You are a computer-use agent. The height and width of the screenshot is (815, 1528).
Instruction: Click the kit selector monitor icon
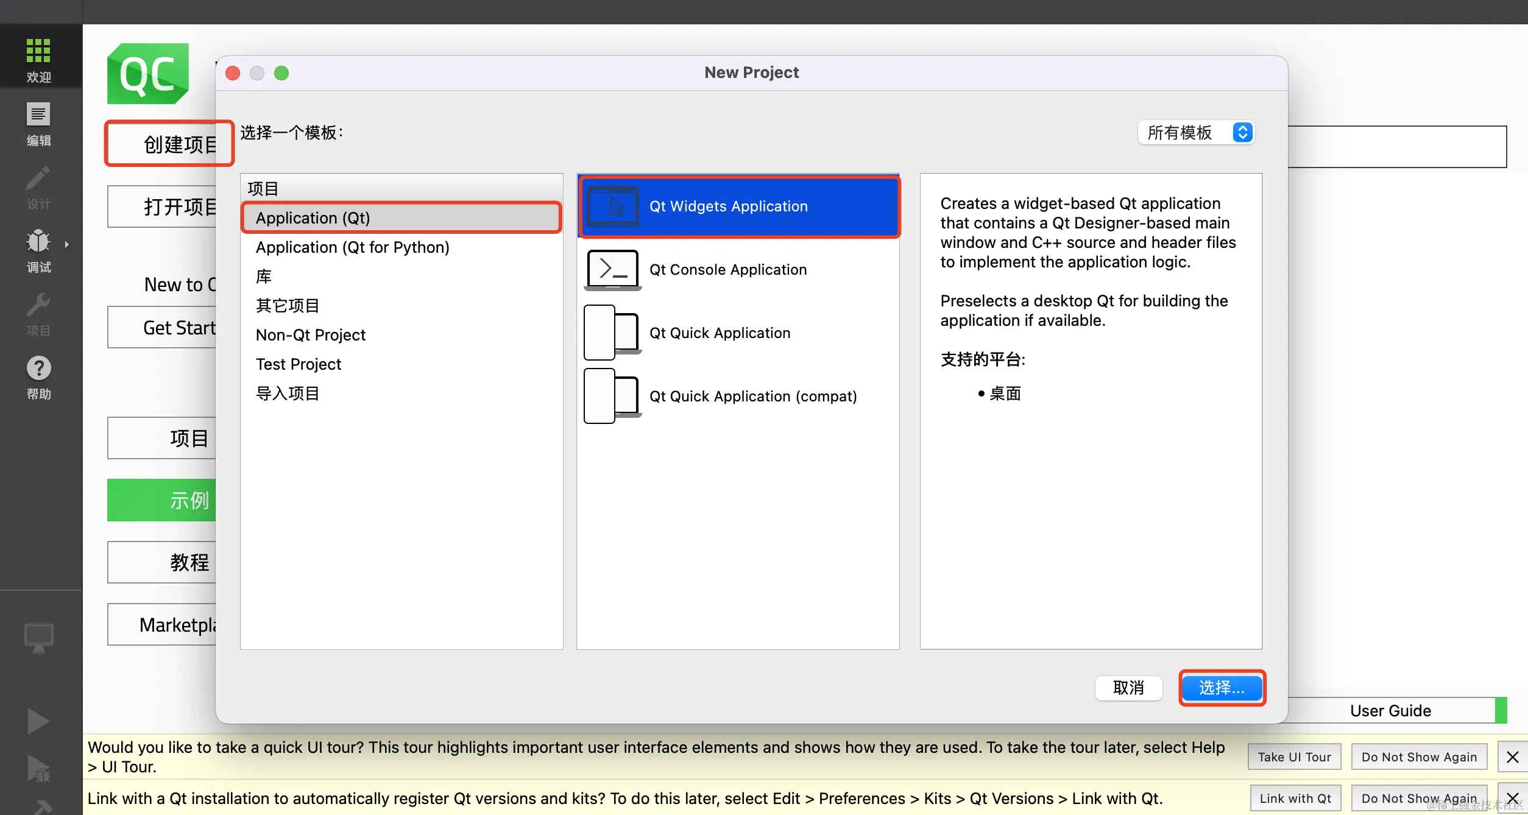(x=38, y=637)
